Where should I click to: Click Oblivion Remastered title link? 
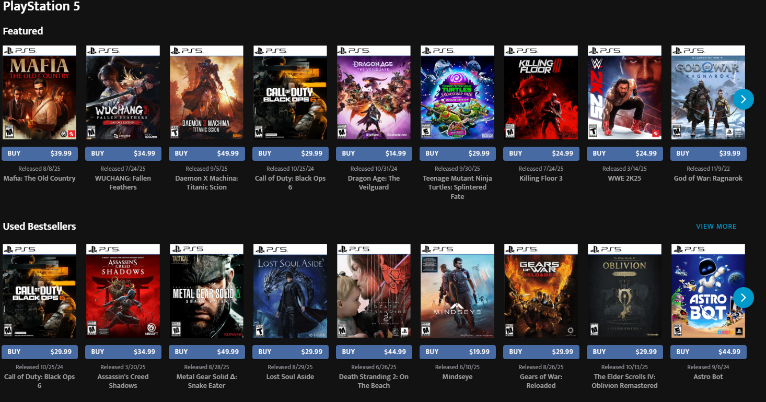click(624, 381)
